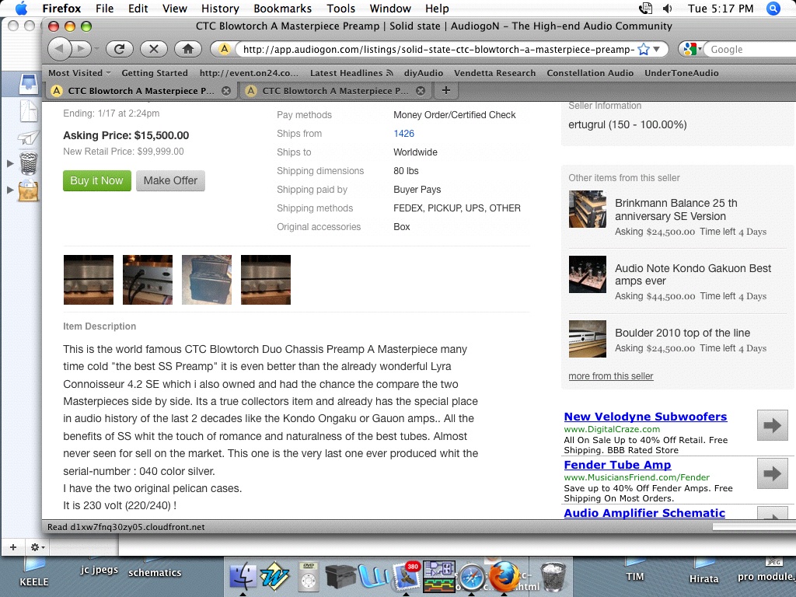Open DVD Player from the Dock
The image size is (796, 597).
point(309,576)
